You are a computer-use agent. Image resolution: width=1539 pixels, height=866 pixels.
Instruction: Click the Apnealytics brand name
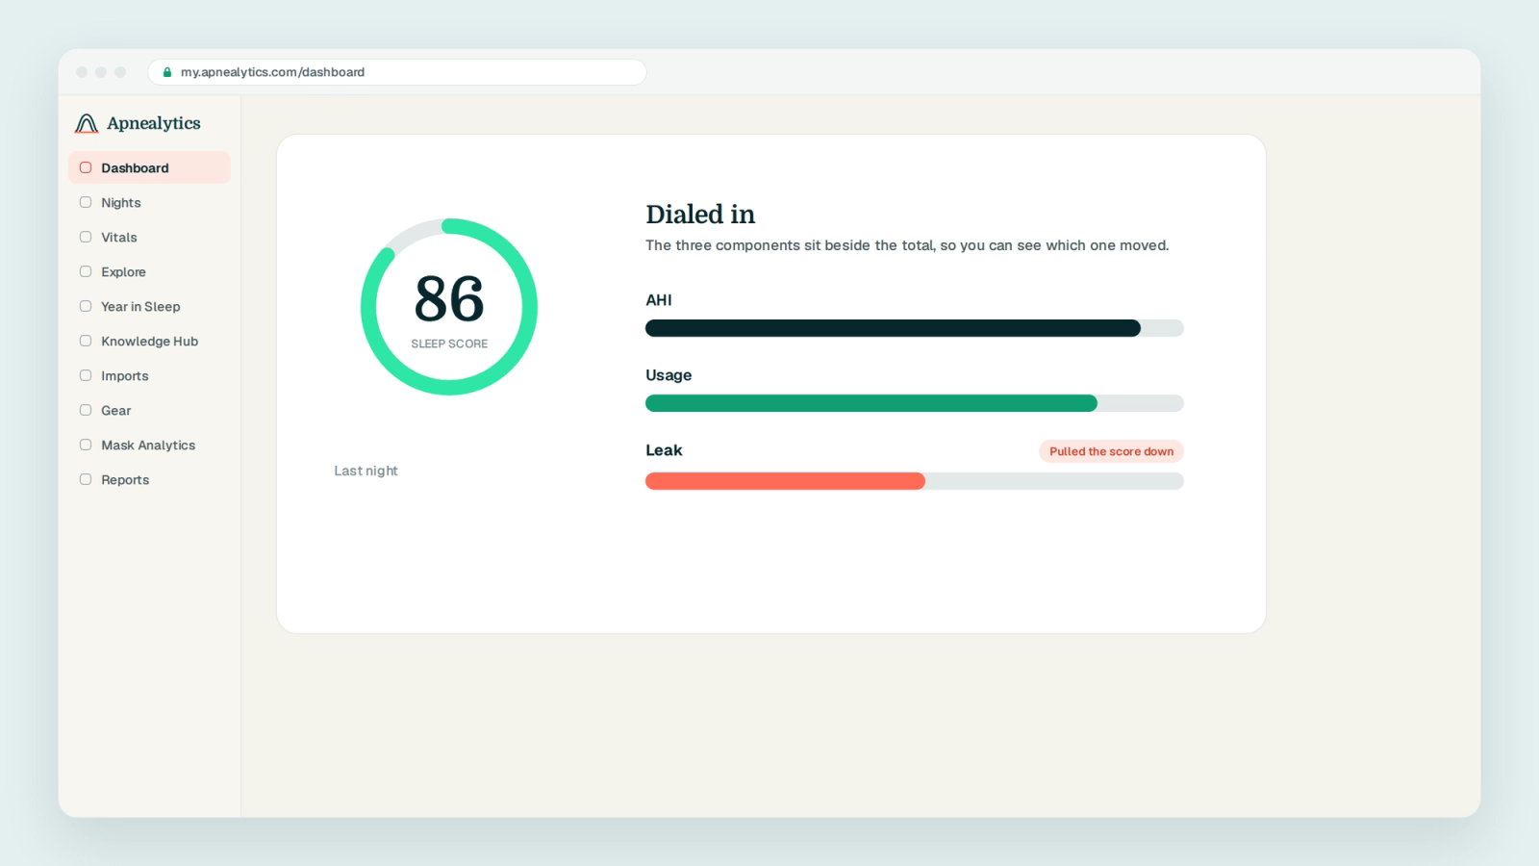154,123
